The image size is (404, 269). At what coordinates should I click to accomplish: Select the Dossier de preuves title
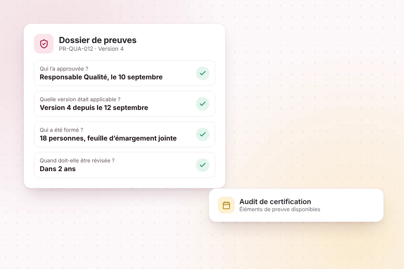coord(98,40)
